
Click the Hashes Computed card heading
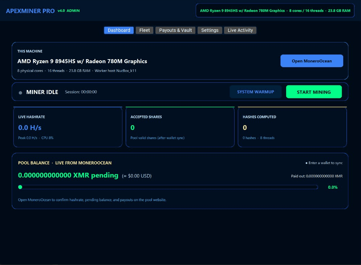pyautogui.click(x=259, y=117)
